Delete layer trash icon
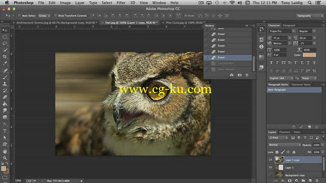 pyautogui.click(x=317, y=181)
